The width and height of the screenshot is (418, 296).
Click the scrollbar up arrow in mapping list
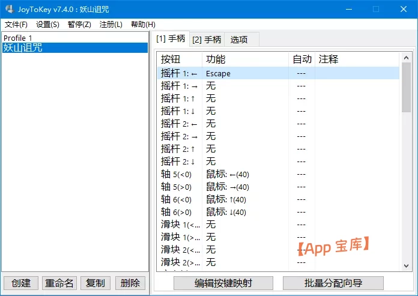click(406, 58)
